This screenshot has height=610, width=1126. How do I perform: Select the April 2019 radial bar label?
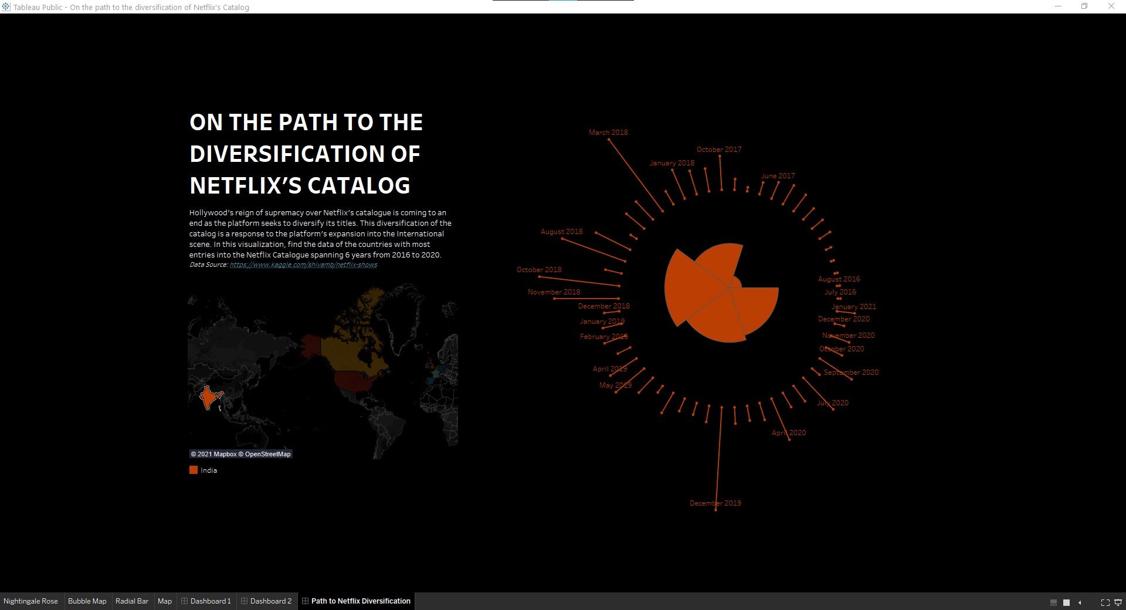pyautogui.click(x=610, y=369)
